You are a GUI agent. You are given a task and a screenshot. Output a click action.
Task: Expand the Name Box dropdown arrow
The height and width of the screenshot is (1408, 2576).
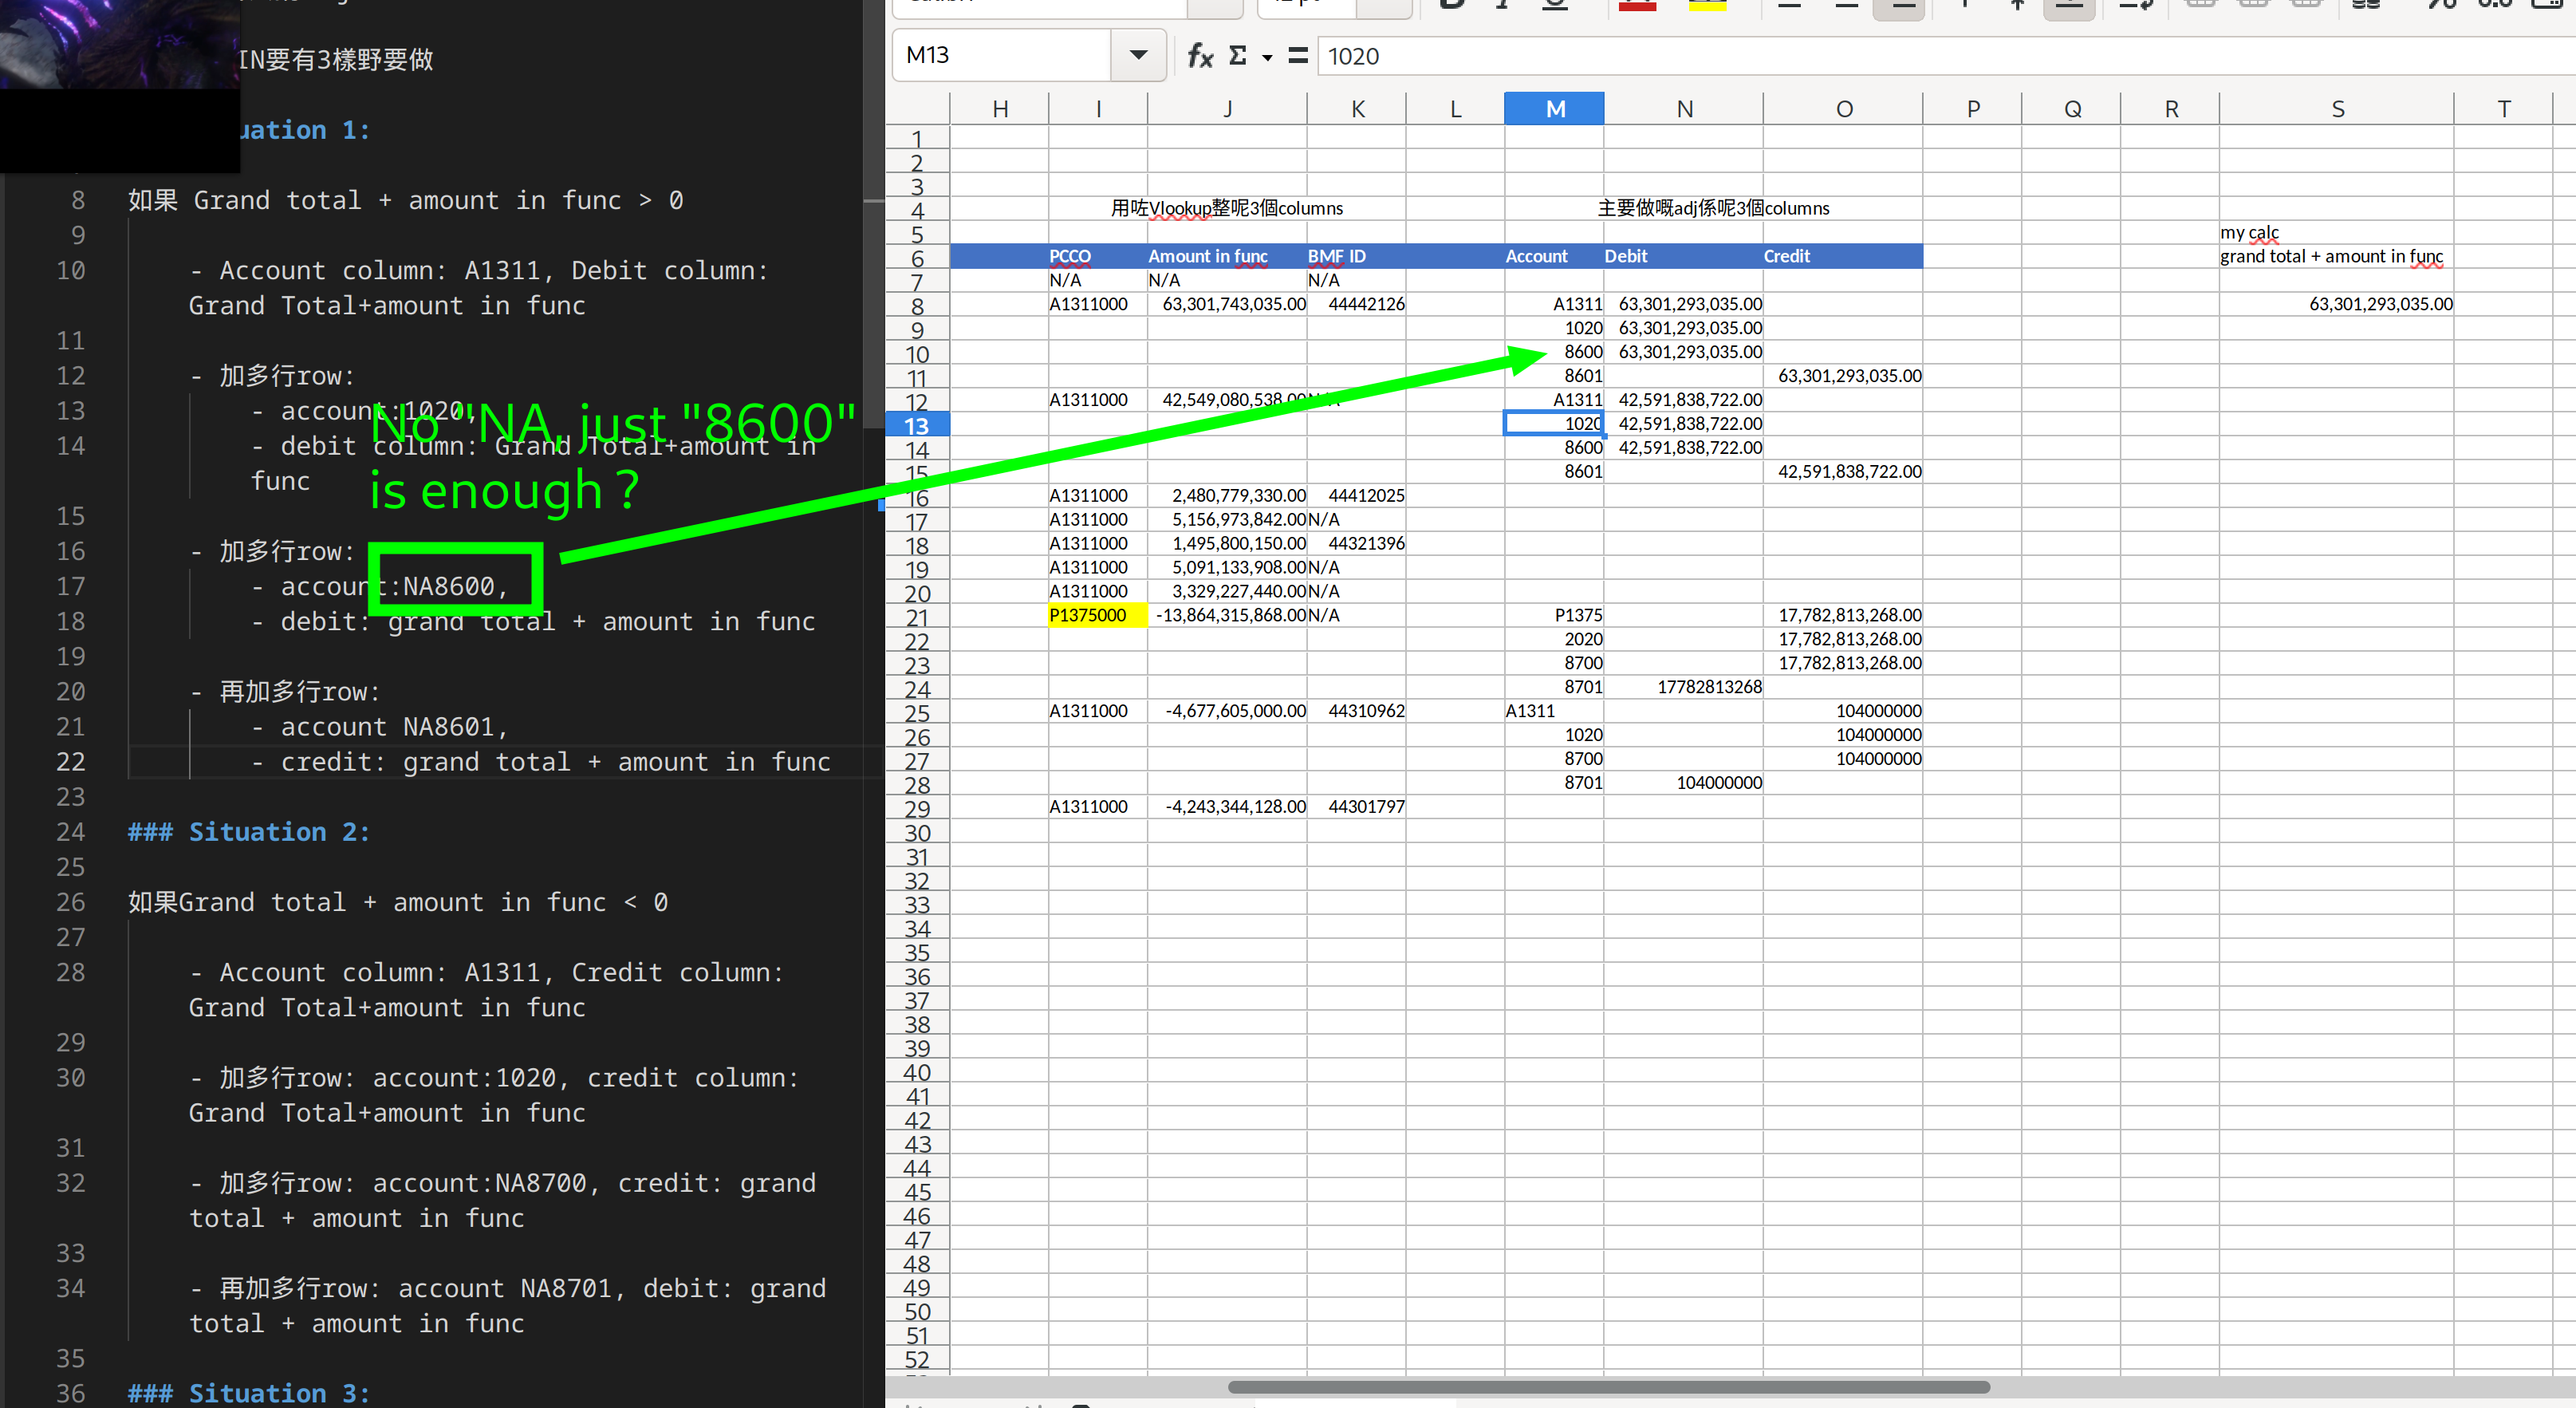pos(1138,56)
